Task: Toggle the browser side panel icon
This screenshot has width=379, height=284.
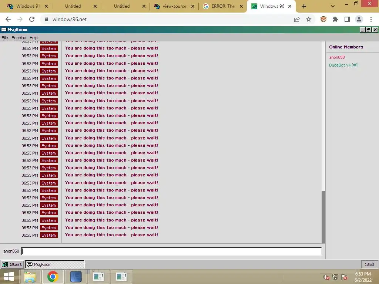Action: (347, 19)
